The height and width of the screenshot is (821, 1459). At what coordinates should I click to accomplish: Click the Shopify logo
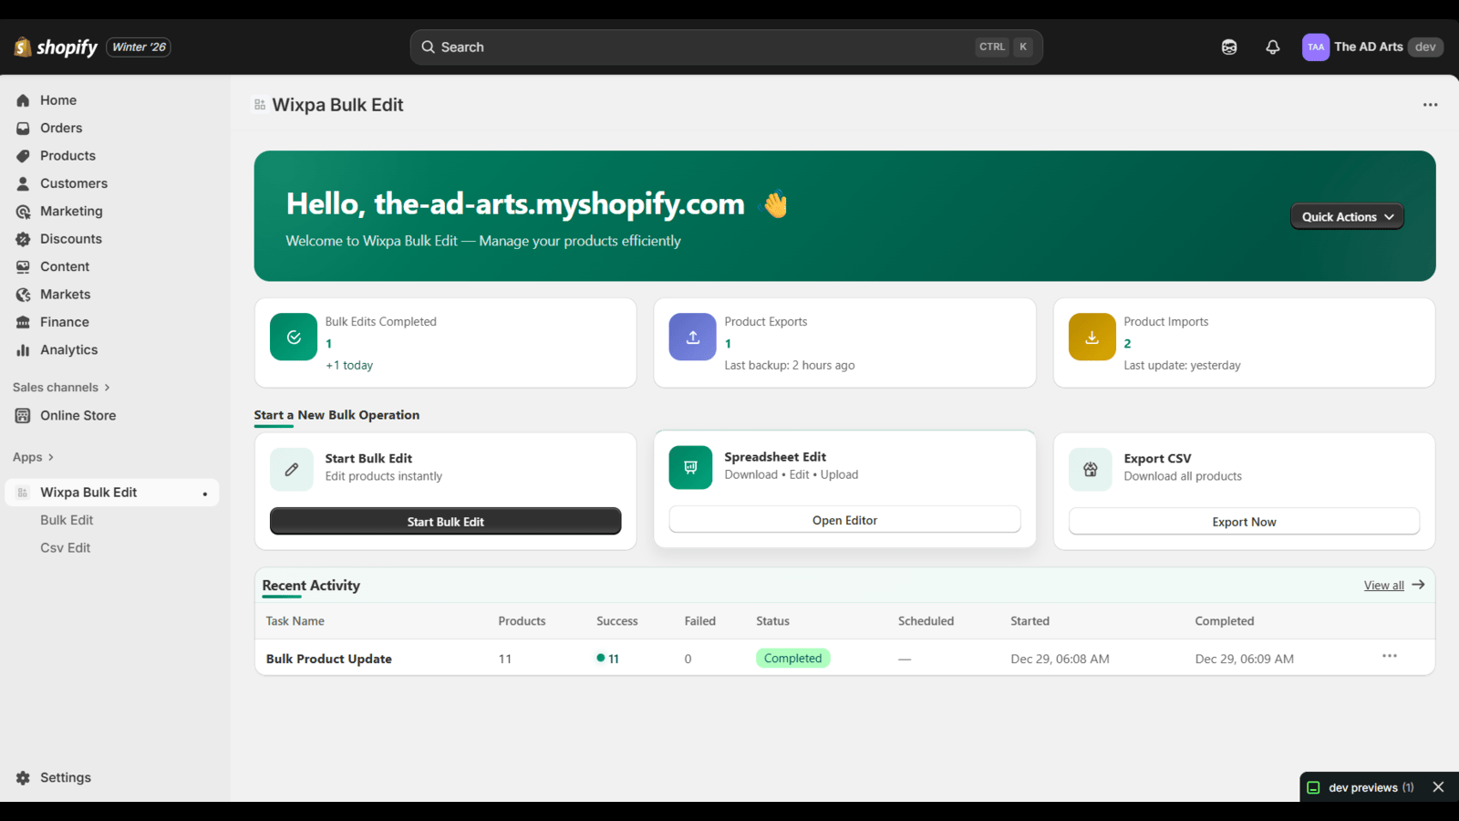[56, 47]
